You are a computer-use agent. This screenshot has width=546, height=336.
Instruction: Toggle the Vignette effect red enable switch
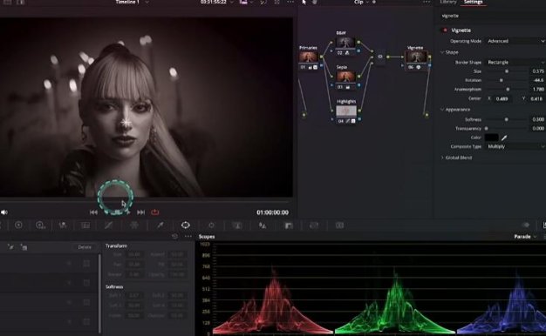(x=444, y=30)
